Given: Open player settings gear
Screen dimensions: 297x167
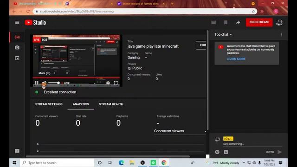Looking at the screenshot, I should point(108,83).
